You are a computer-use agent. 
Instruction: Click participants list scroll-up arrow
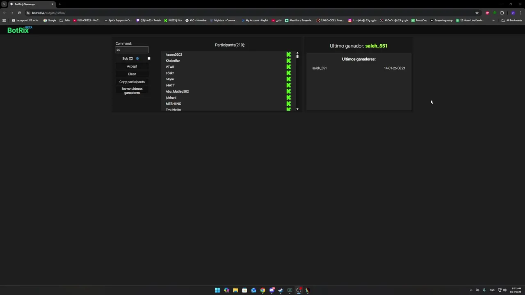(297, 53)
